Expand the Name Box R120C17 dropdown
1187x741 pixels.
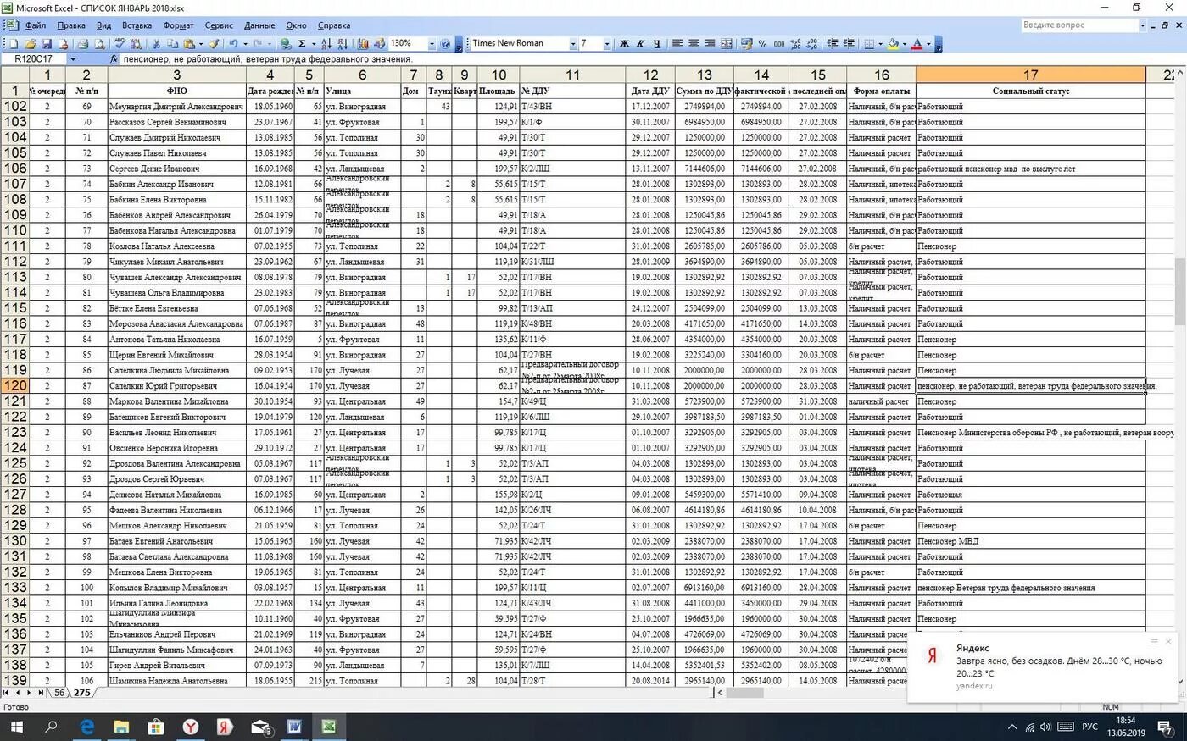point(73,59)
